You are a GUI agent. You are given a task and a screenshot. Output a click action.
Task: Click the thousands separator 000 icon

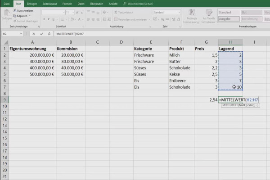coord(167,19)
